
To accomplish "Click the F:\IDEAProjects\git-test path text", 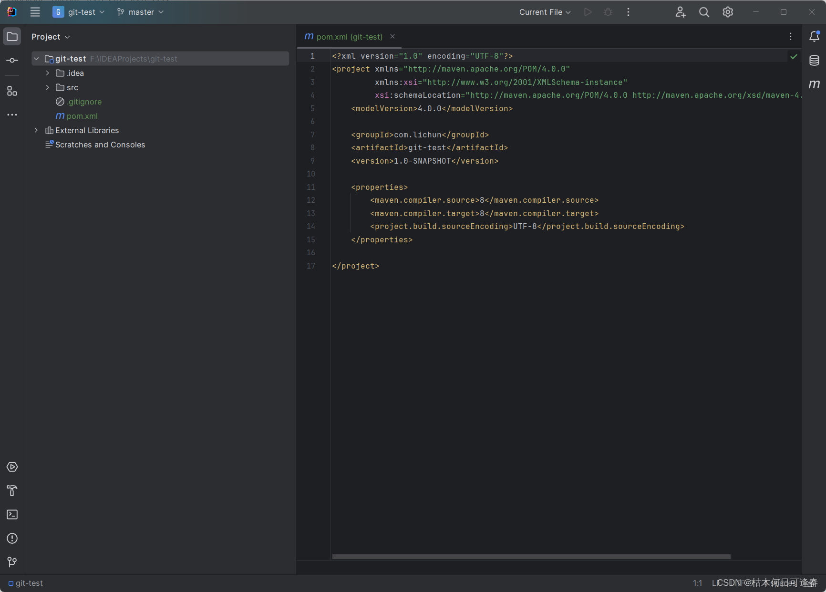I will click(134, 59).
